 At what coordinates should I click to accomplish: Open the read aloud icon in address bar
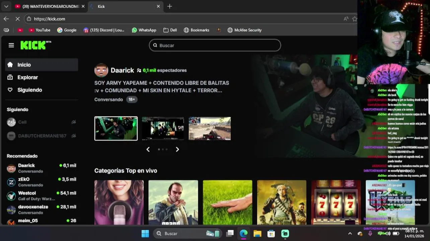click(x=346, y=19)
